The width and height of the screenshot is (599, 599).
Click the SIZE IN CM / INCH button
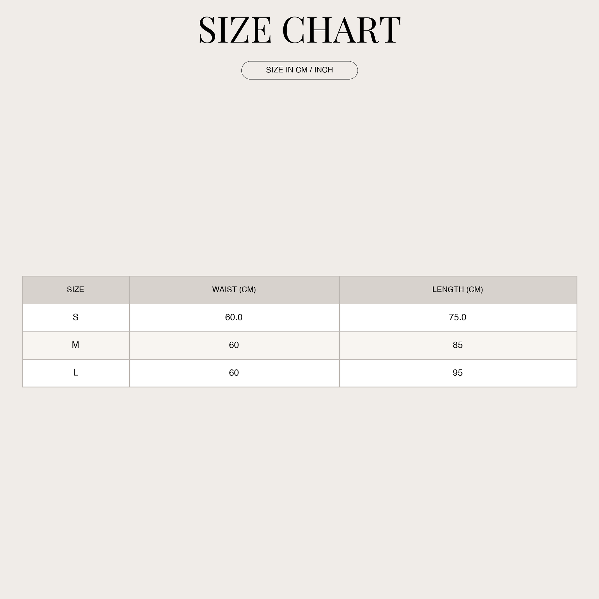[x=299, y=70]
